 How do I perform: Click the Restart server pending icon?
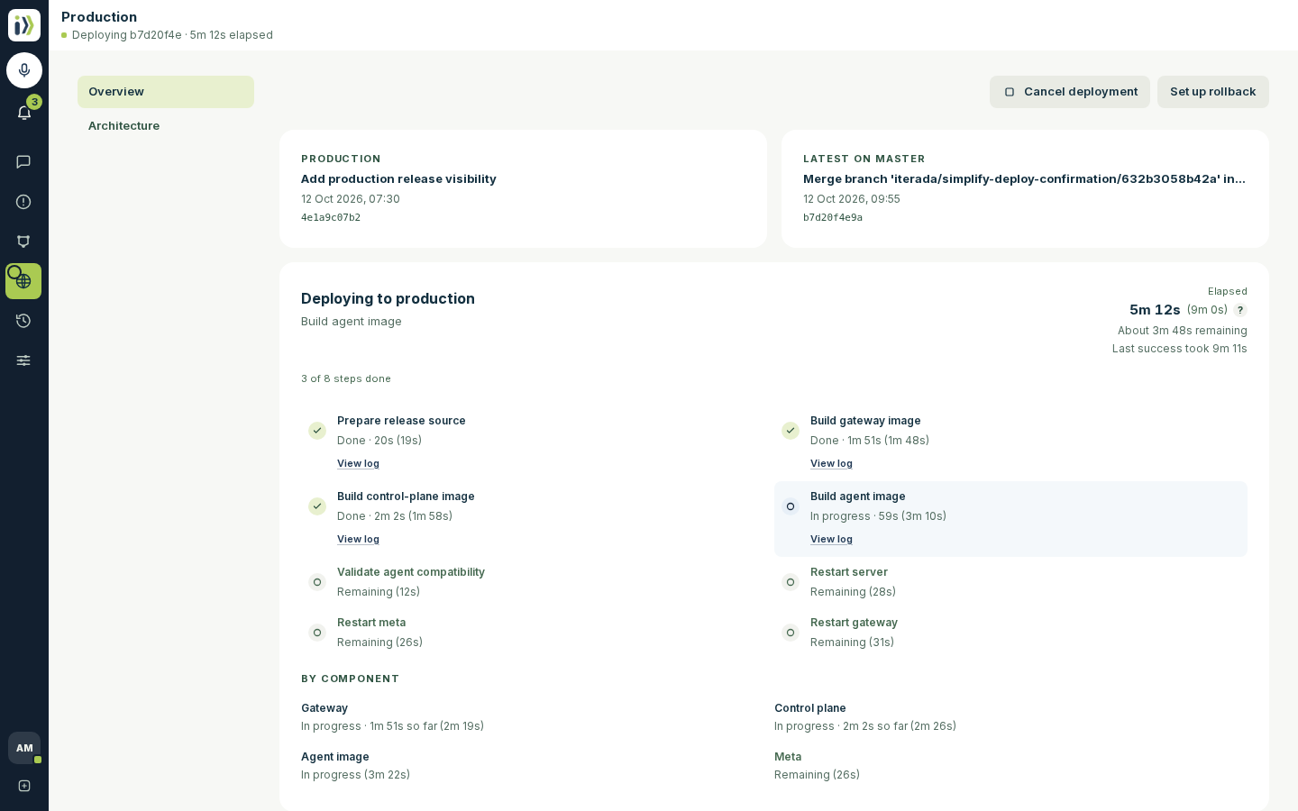(791, 582)
